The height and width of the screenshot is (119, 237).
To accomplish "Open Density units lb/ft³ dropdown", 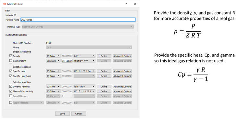I will coord(84,56).
